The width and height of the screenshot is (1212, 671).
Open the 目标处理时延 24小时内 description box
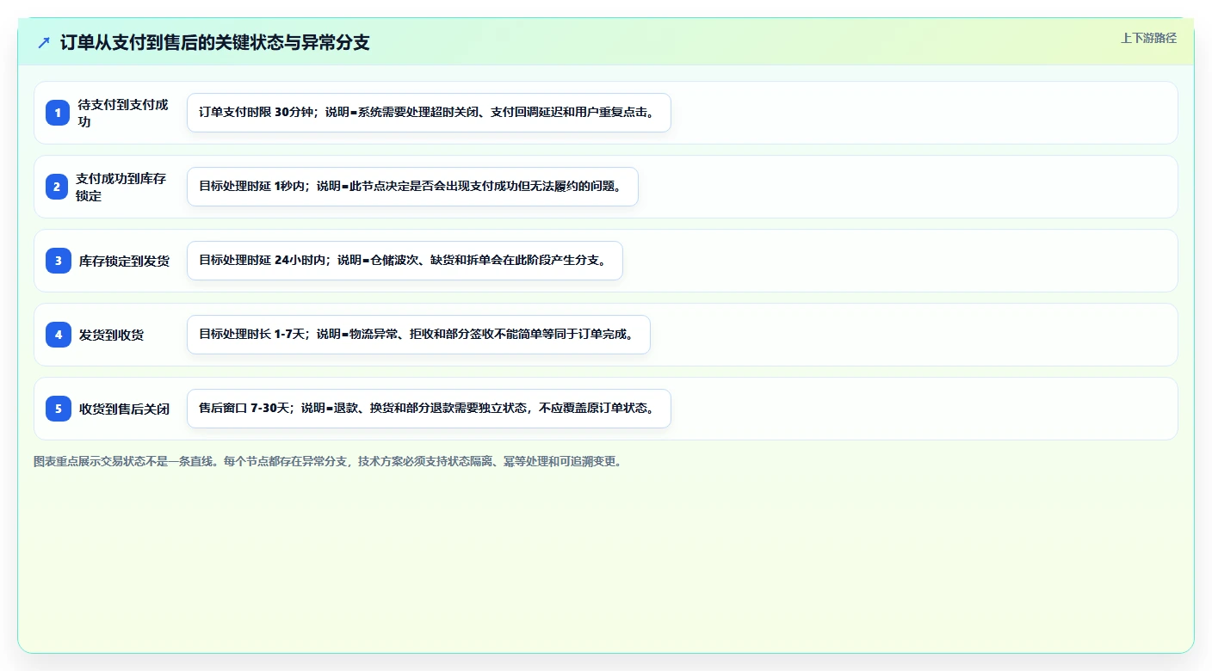(x=405, y=261)
